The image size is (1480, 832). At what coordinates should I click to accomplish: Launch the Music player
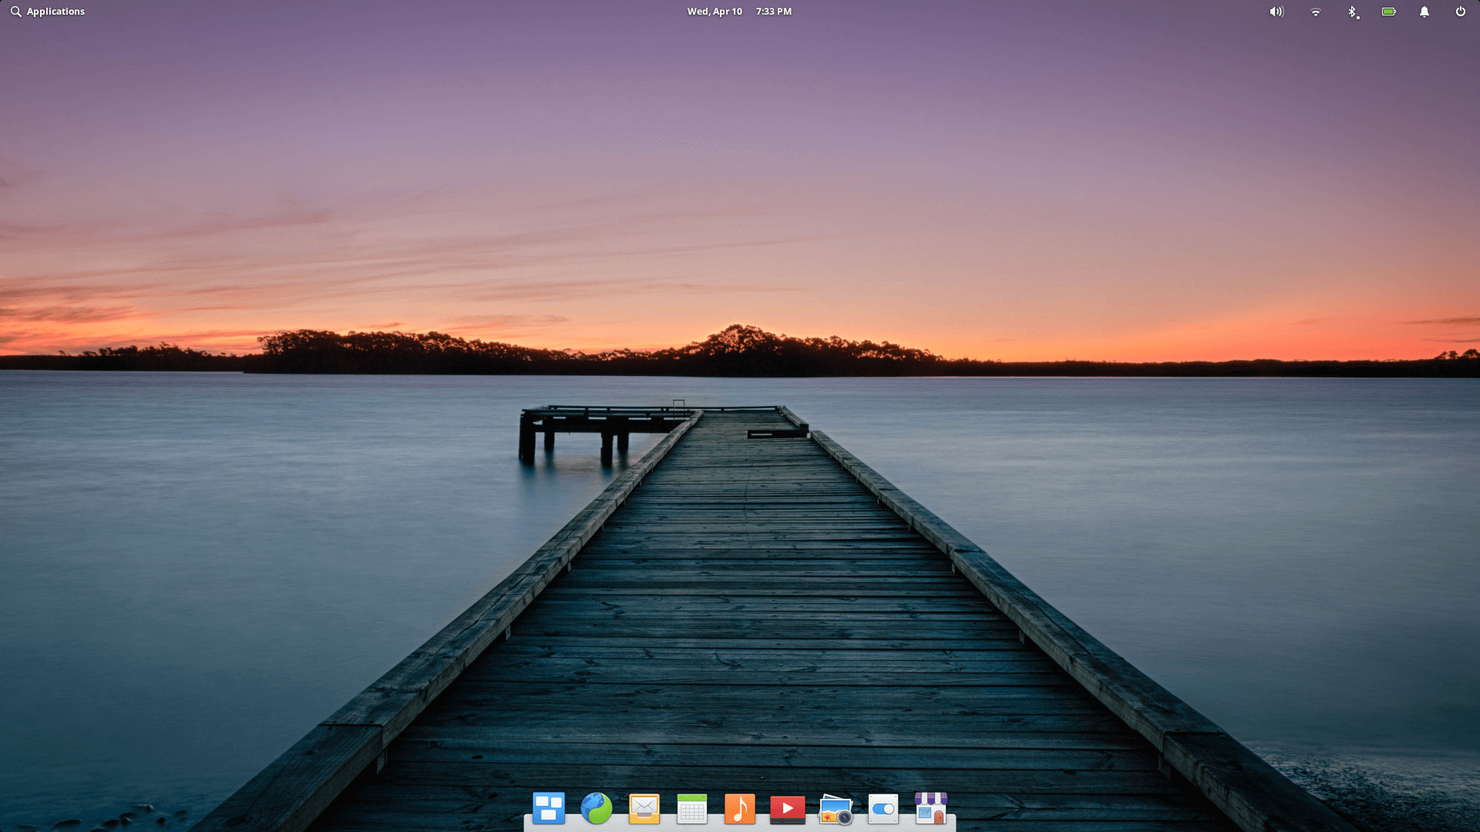click(740, 809)
